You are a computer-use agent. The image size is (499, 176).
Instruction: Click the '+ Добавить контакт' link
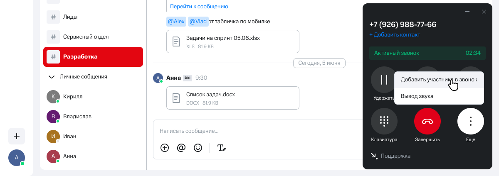(x=395, y=35)
